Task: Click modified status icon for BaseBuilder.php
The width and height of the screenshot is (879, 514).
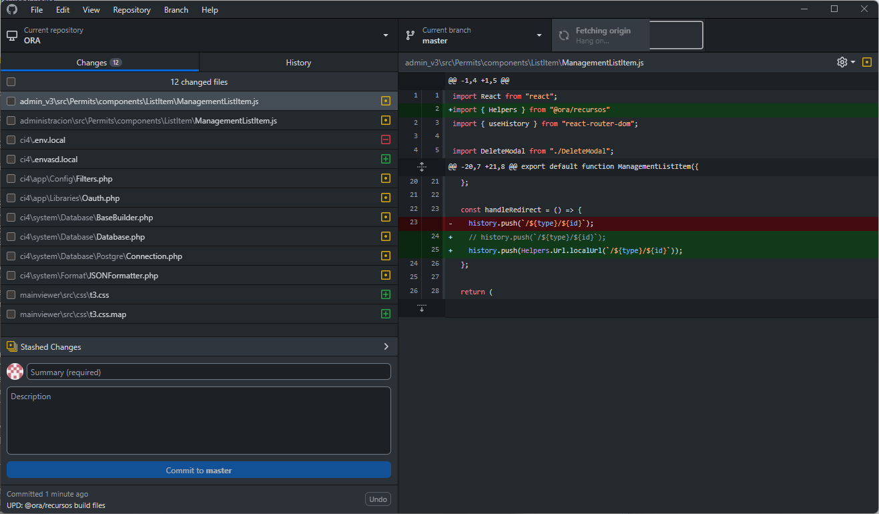Action: [386, 218]
